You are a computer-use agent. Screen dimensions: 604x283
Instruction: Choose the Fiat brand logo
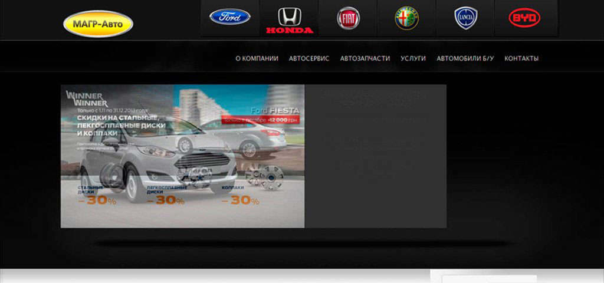click(348, 18)
